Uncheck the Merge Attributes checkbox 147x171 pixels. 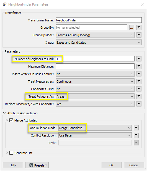tap(11, 120)
